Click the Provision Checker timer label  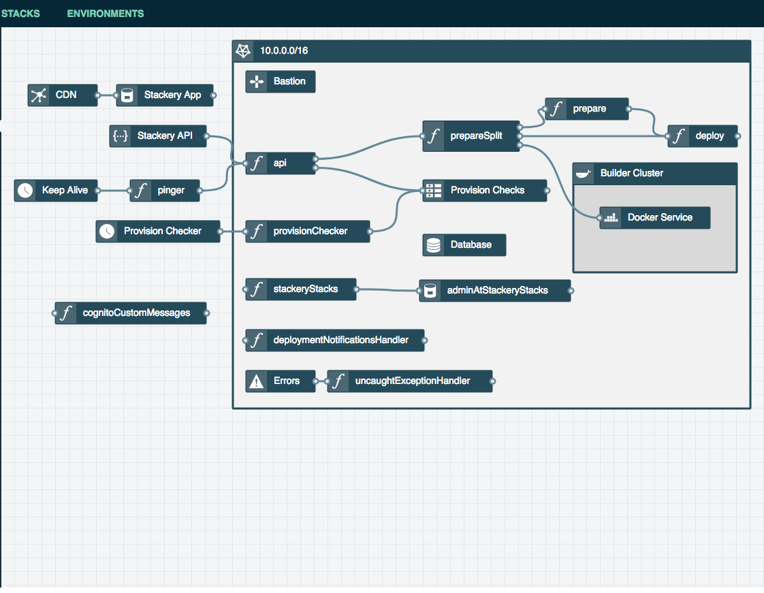pyautogui.click(x=163, y=231)
